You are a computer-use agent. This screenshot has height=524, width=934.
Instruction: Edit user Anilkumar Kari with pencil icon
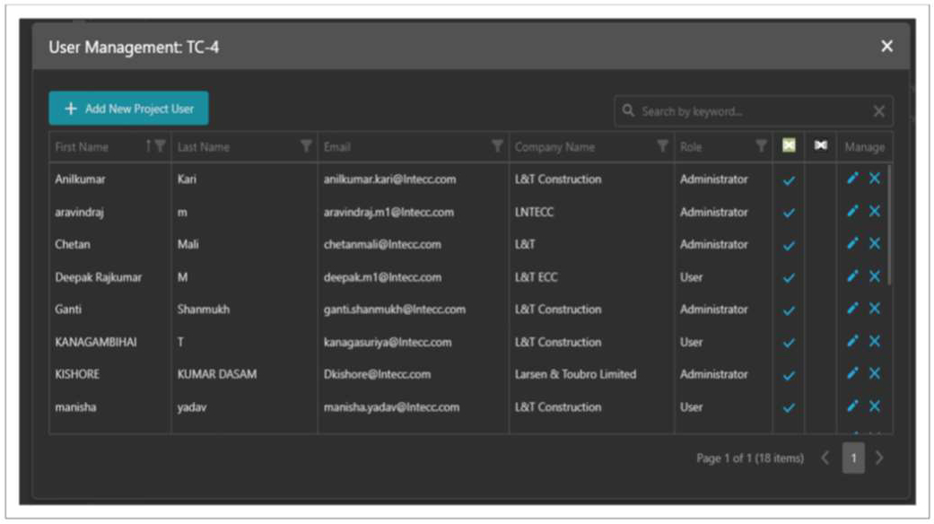pyautogui.click(x=852, y=179)
